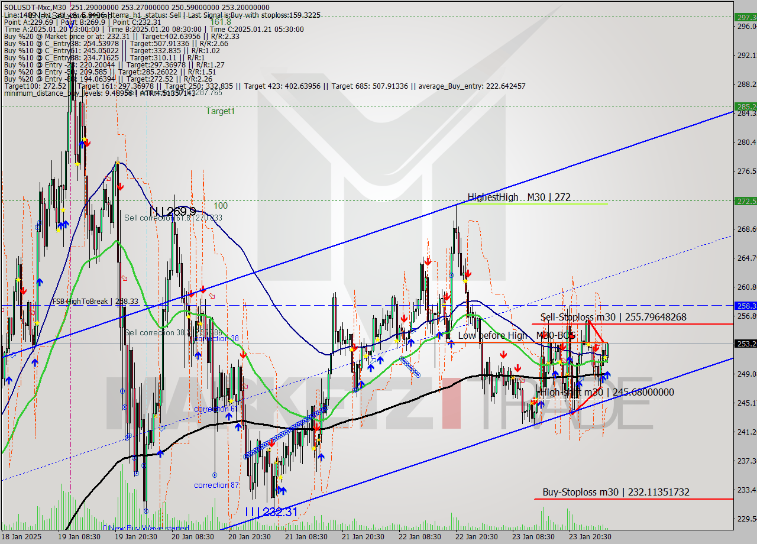Viewport: 757px width, 544px height.
Task: Select the 260.8 price axis value
Action: [746, 287]
